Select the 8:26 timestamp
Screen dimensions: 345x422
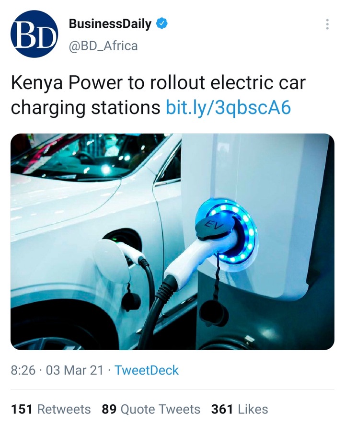(23, 370)
